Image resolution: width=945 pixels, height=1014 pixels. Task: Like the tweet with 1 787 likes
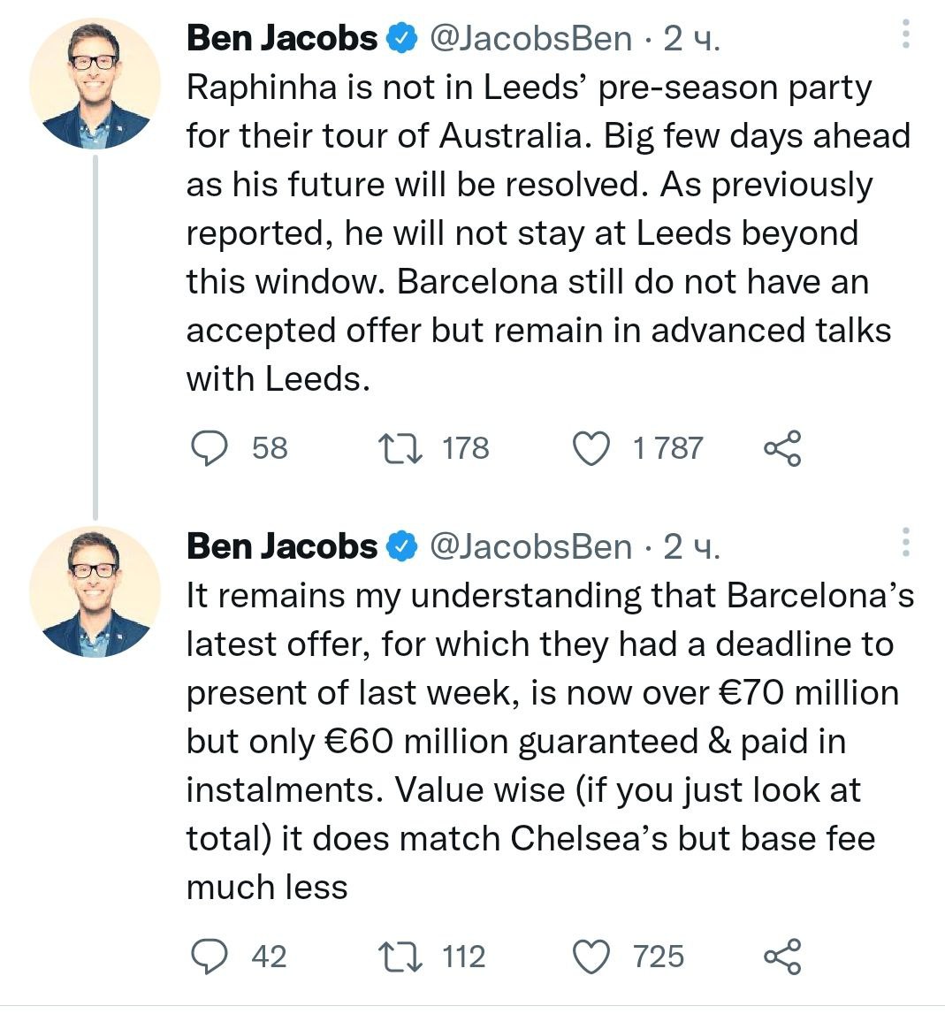click(x=591, y=448)
